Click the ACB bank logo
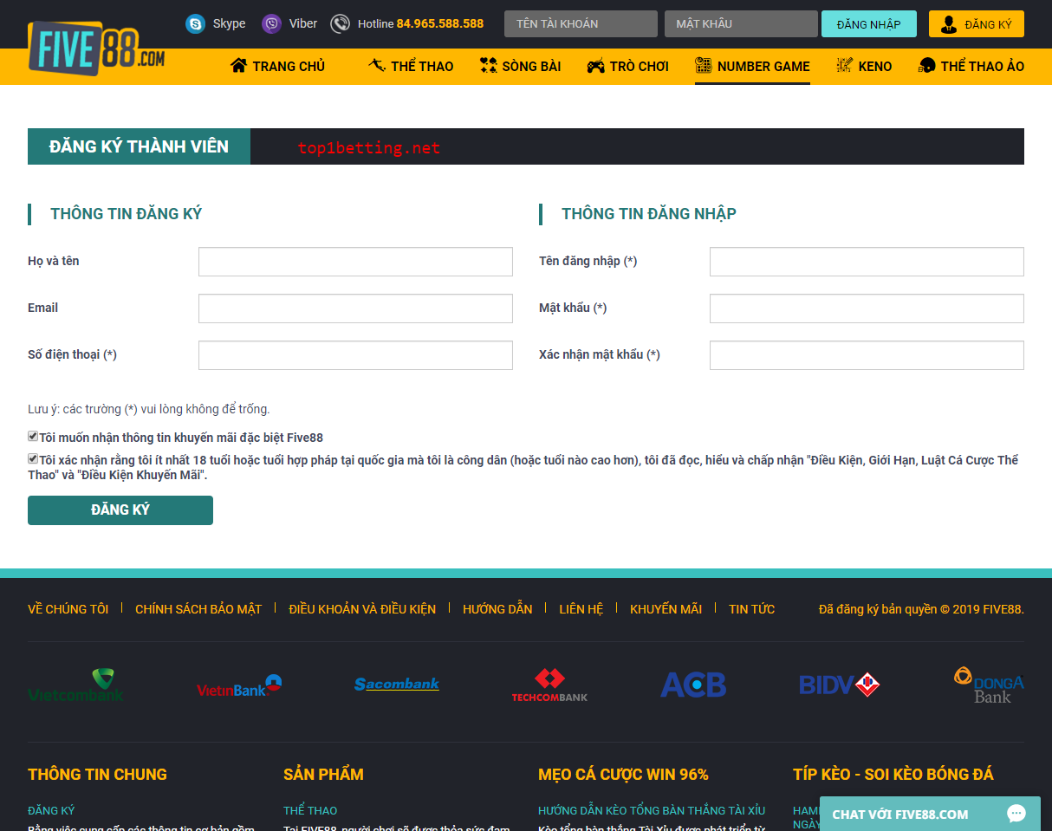Viewport: 1052px width, 831px height. pos(693,685)
